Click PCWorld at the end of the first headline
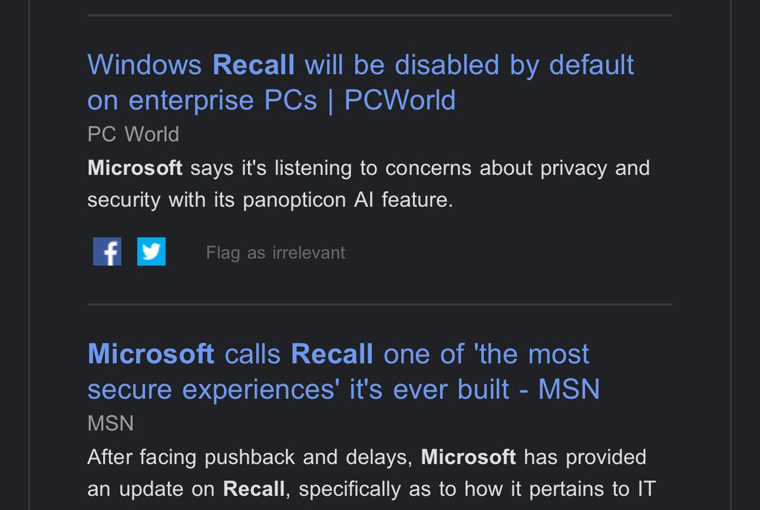 pos(399,100)
